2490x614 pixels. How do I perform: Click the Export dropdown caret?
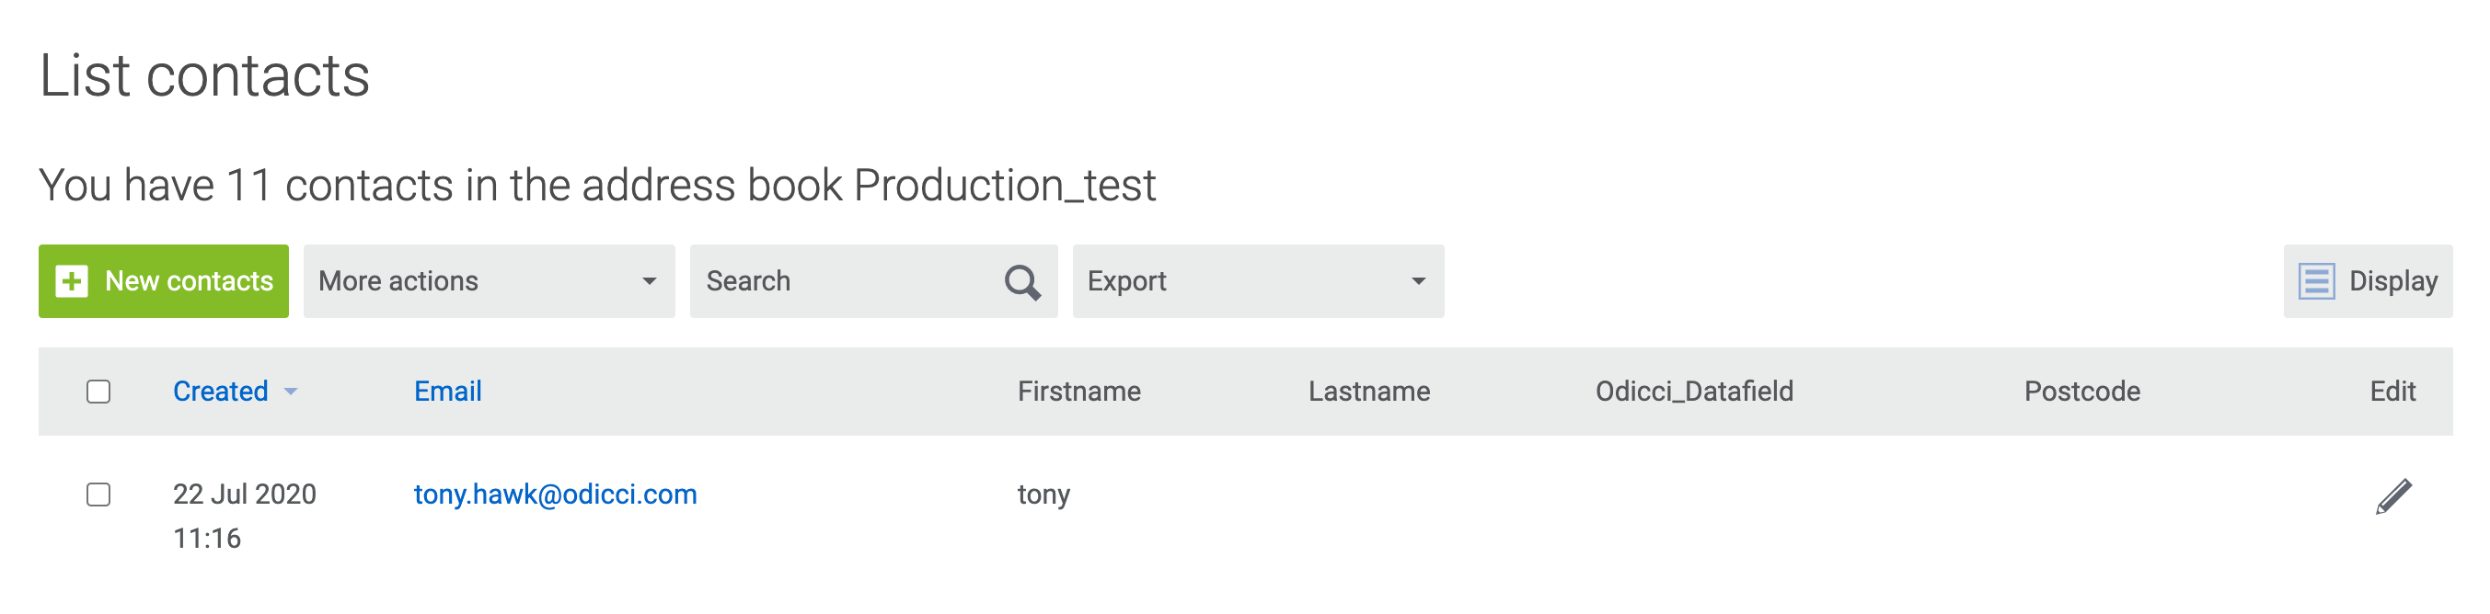(x=1418, y=282)
